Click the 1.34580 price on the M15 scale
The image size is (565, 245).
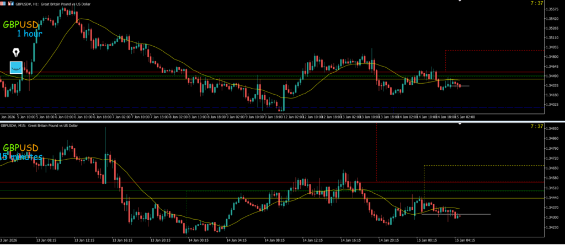pos(553,178)
